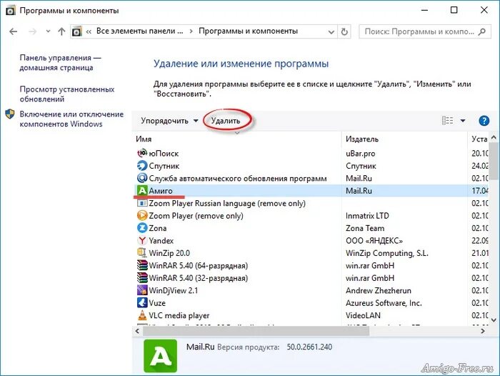Expand hidden breadcrumb levels chevron
This screenshot has height=376, width=500.
click(x=89, y=31)
